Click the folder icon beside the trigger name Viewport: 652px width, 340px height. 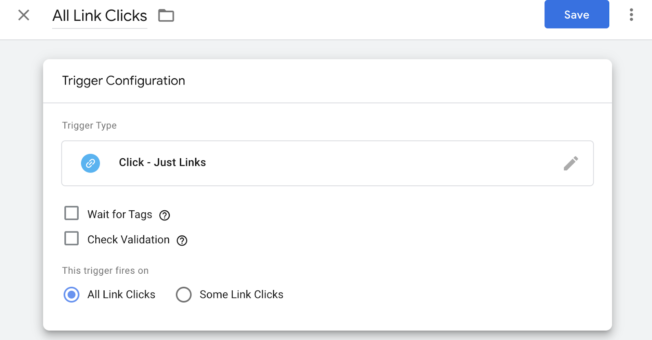click(166, 15)
